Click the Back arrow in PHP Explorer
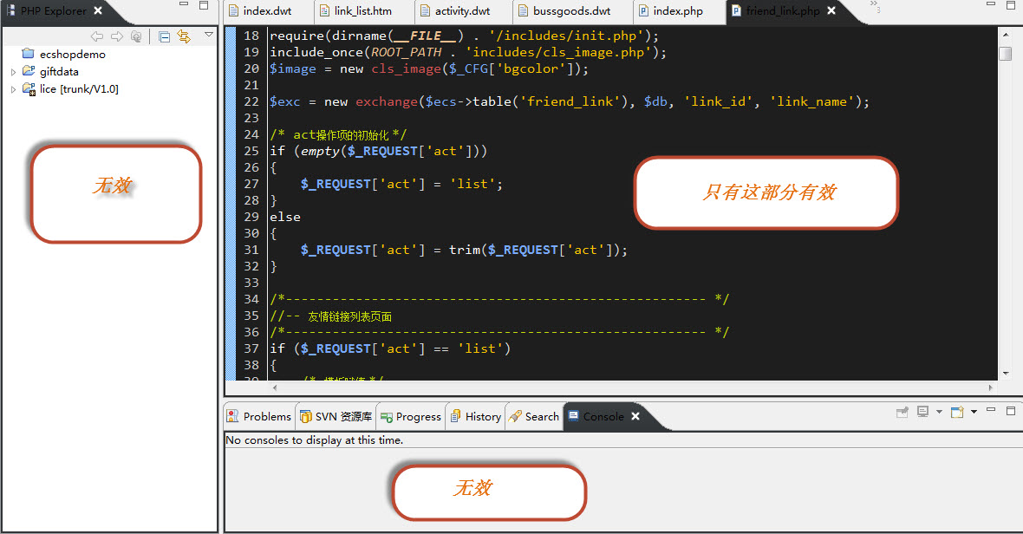The width and height of the screenshot is (1023, 534). 97,36
